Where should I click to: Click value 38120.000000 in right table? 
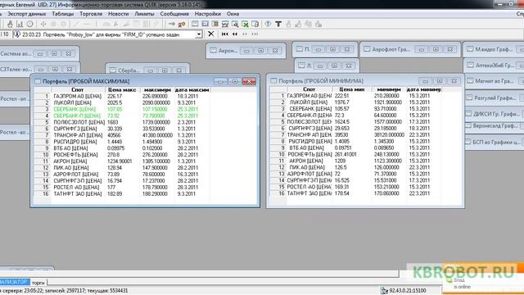(389, 134)
